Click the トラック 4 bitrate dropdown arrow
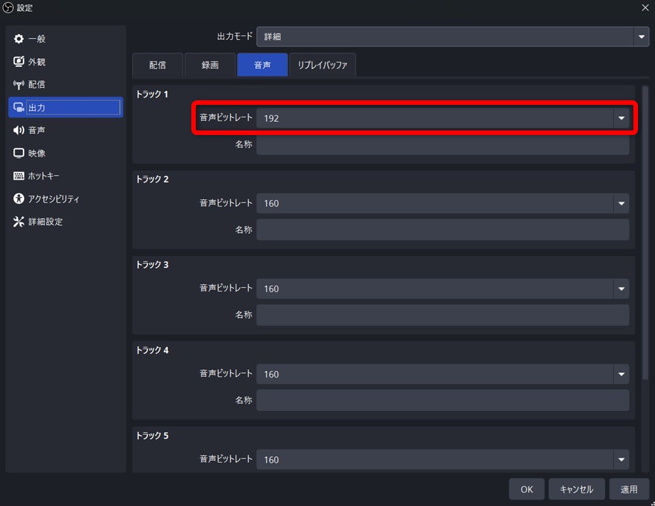Image resolution: width=655 pixels, height=506 pixels. coord(621,374)
